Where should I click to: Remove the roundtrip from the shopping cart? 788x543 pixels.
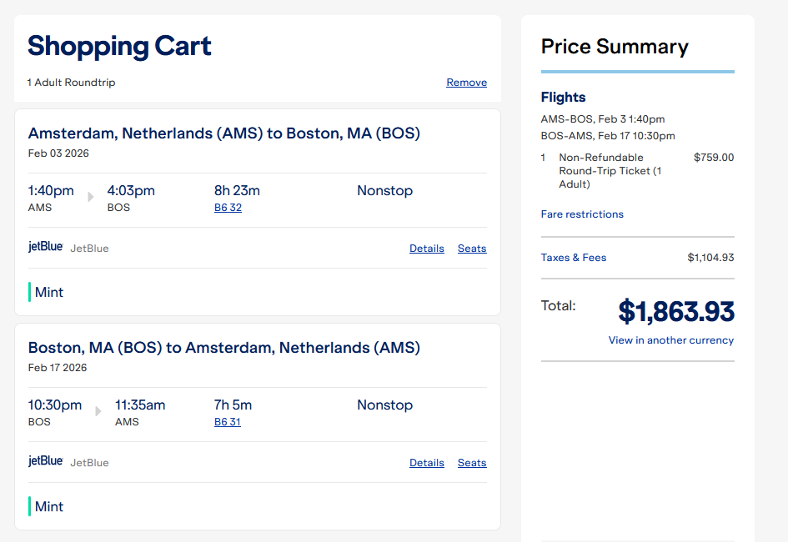[x=466, y=83]
